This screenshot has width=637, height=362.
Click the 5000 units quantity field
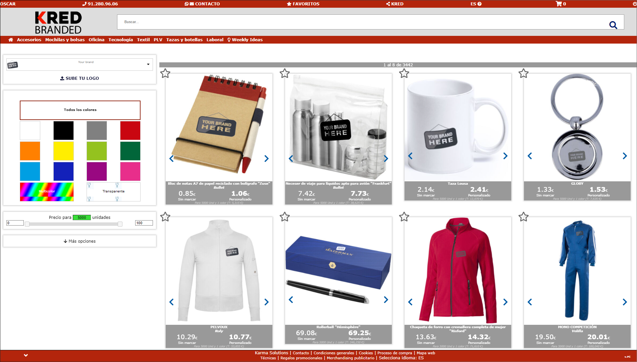pyautogui.click(x=82, y=218)
